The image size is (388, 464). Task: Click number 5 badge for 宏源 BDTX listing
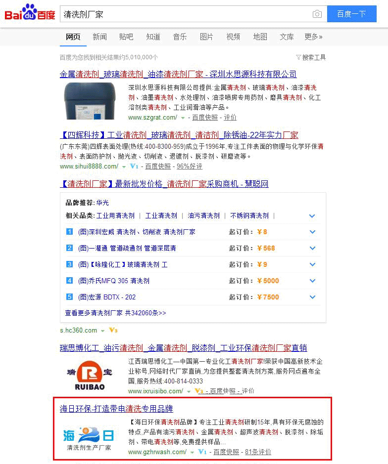click(x=69, y=296)
